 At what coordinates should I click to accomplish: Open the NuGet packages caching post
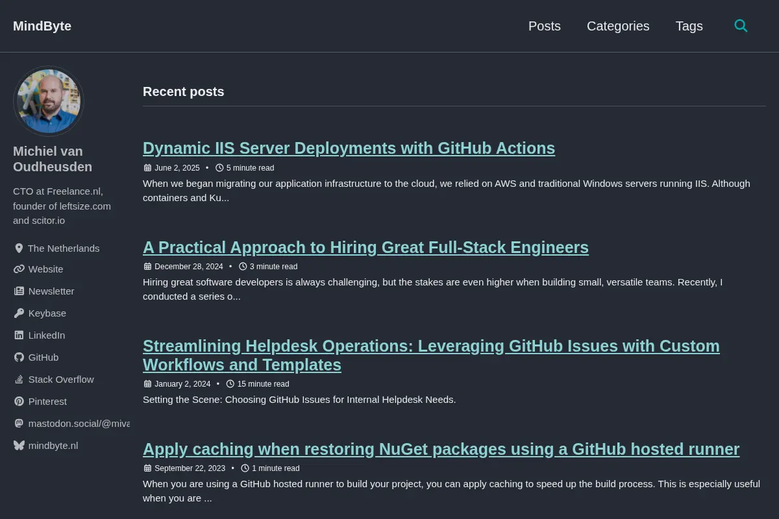coord(441,449)
